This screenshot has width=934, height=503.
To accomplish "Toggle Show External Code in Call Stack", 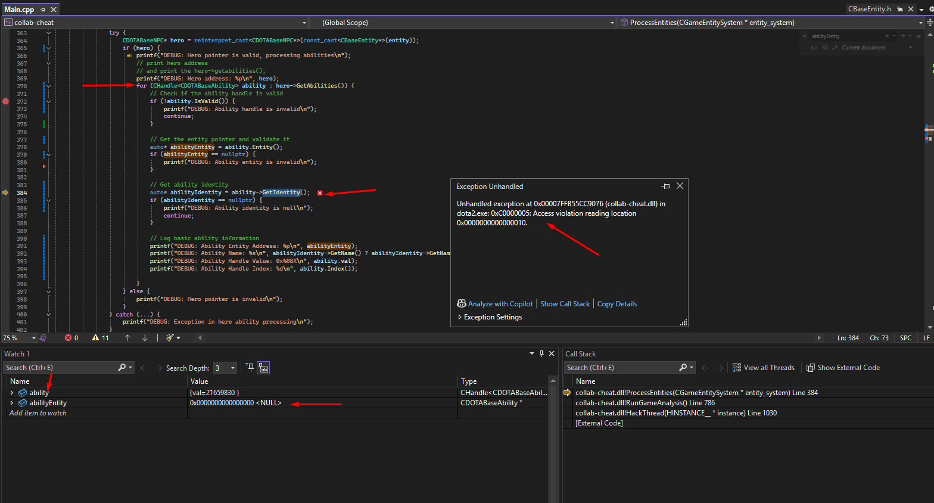I will point(843,368).
